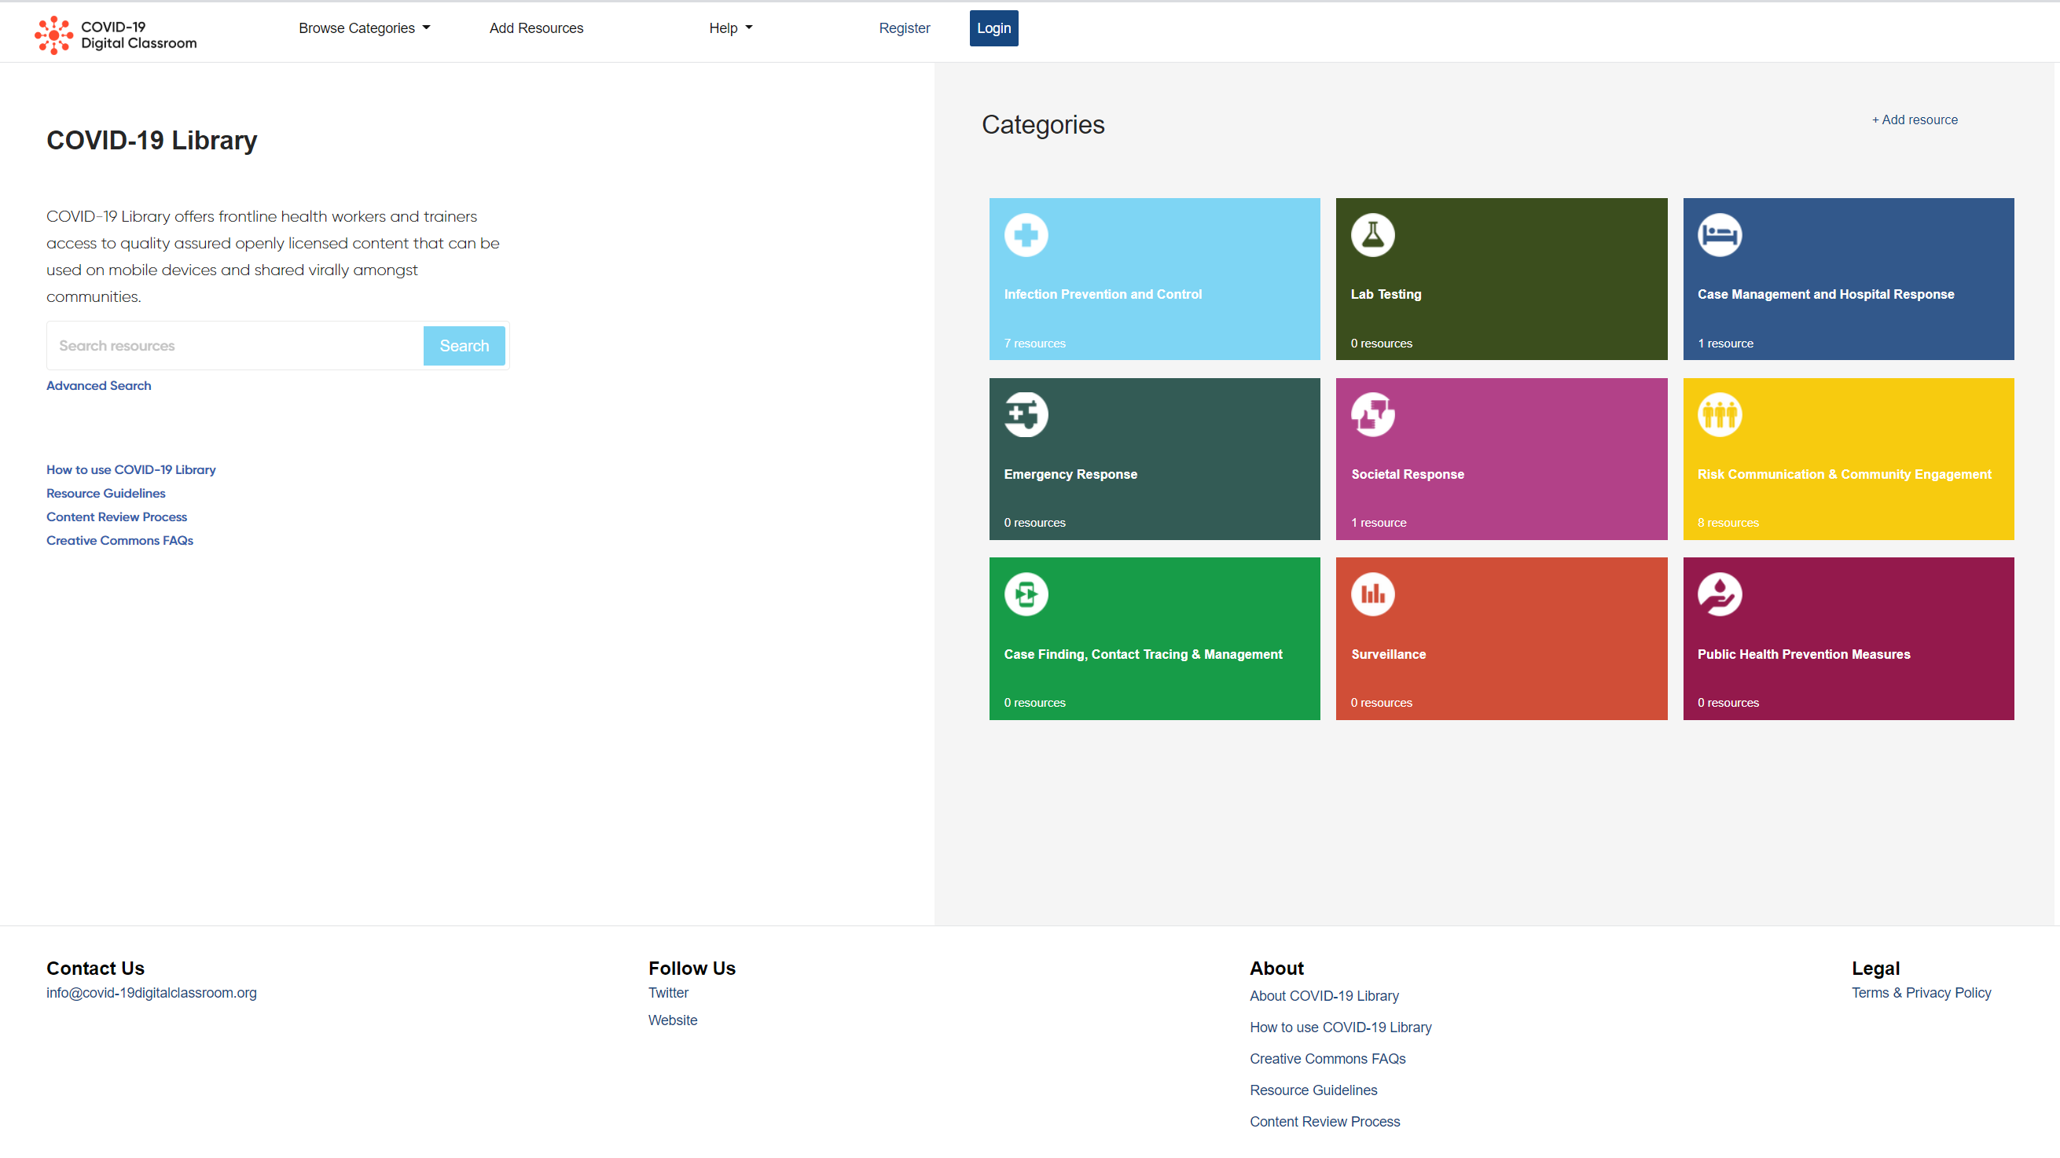Image resolution: width=2060 pixels, height=1158 pixels.
Task: Open About COVID-19 Library footer link
Action: 1324,995
